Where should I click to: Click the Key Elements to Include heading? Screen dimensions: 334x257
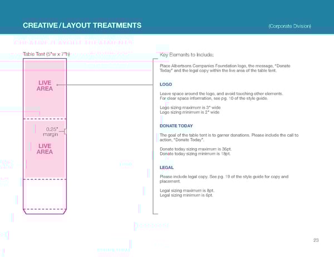186,54
